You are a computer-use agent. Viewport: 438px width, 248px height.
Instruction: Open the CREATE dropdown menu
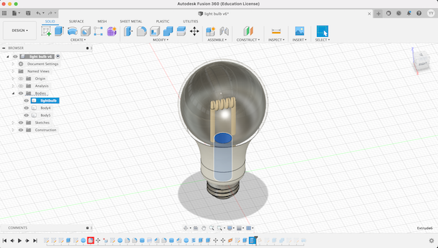coord(78,40)
